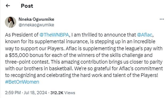This screenshot has height=98, width=168.
Task: Click the Views label
Action: (x=70, y=93)
